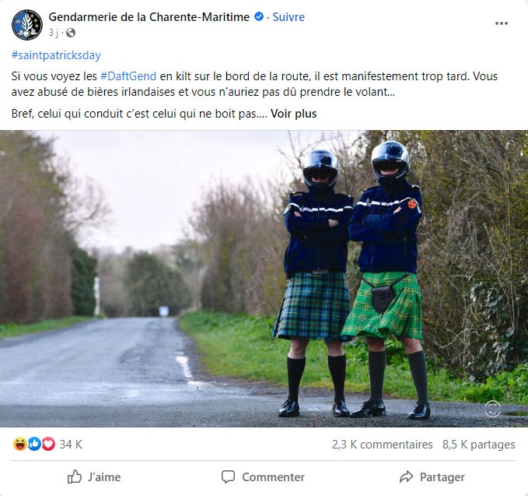Viewport: 528px width, 496px height.
Task: Click the Partager button
Action: 432,477
